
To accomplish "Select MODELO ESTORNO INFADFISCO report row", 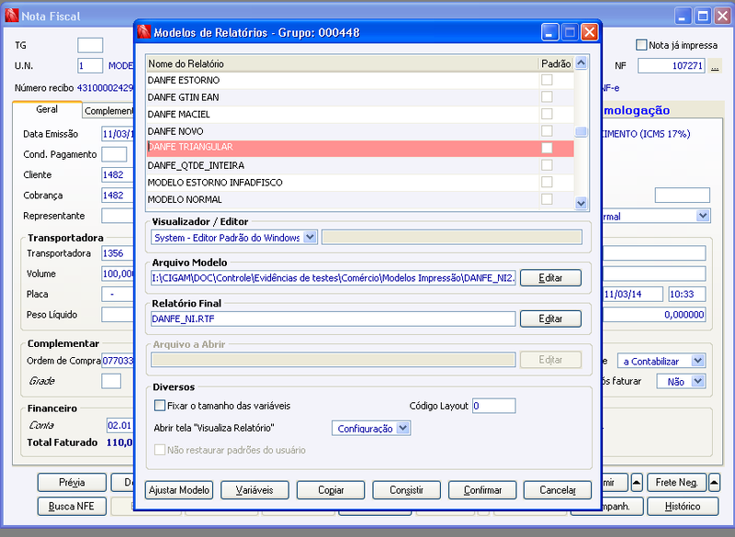I will click(x=343, y=182).
